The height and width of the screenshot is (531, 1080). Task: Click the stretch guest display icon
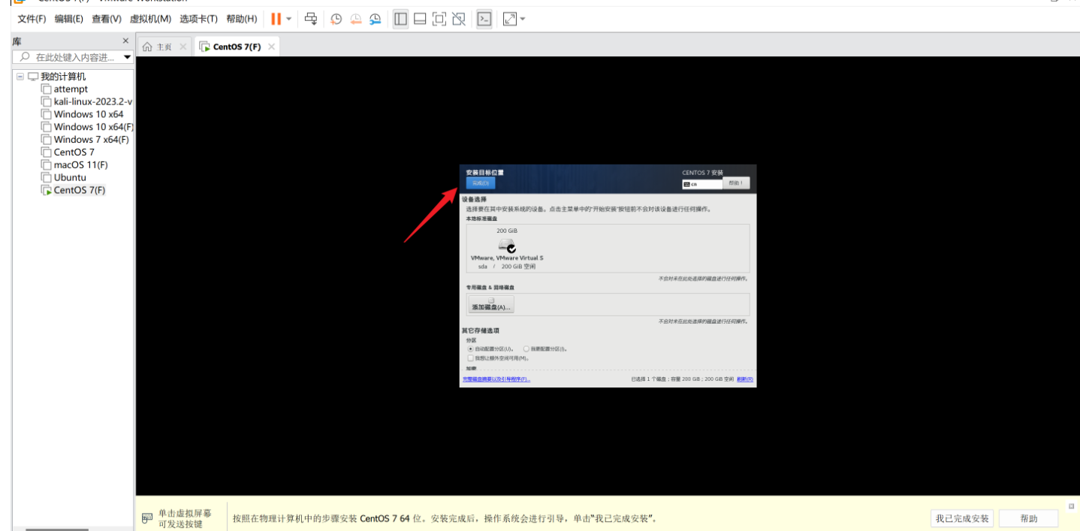[x=510, y=19]
